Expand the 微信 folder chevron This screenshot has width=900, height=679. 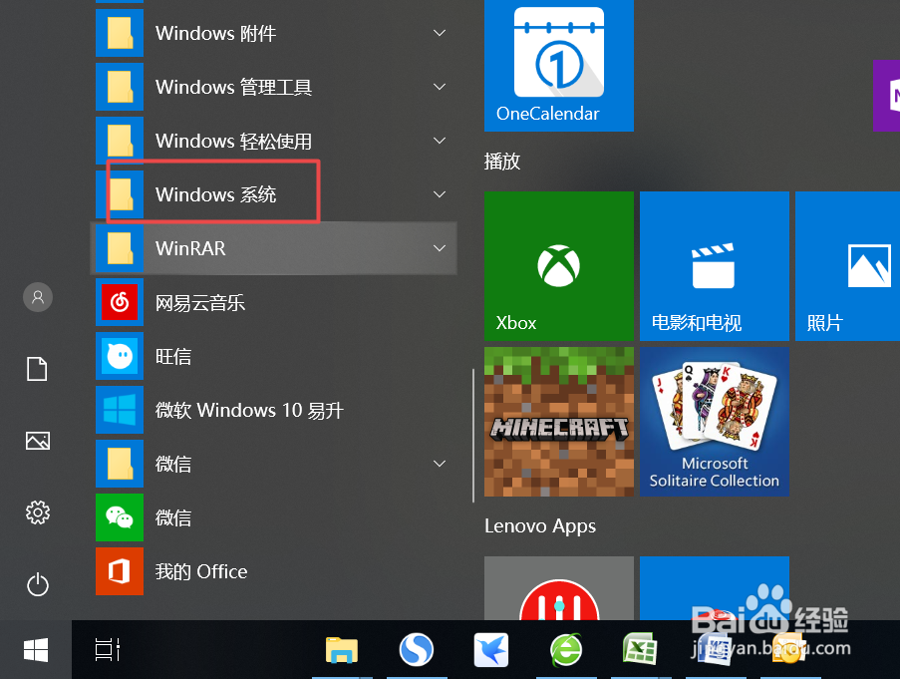pos(440,464)
